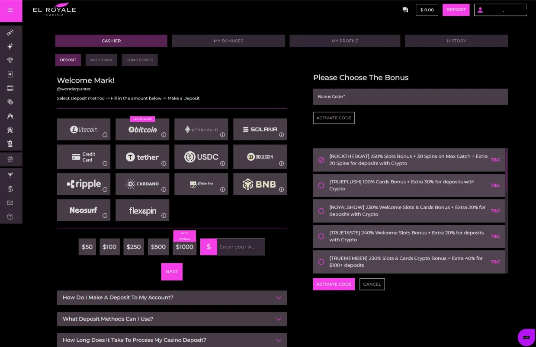This screenshot has height=347, width=536.
Task: Open the gift icon in the sidebar
Action: click(10, 159)
